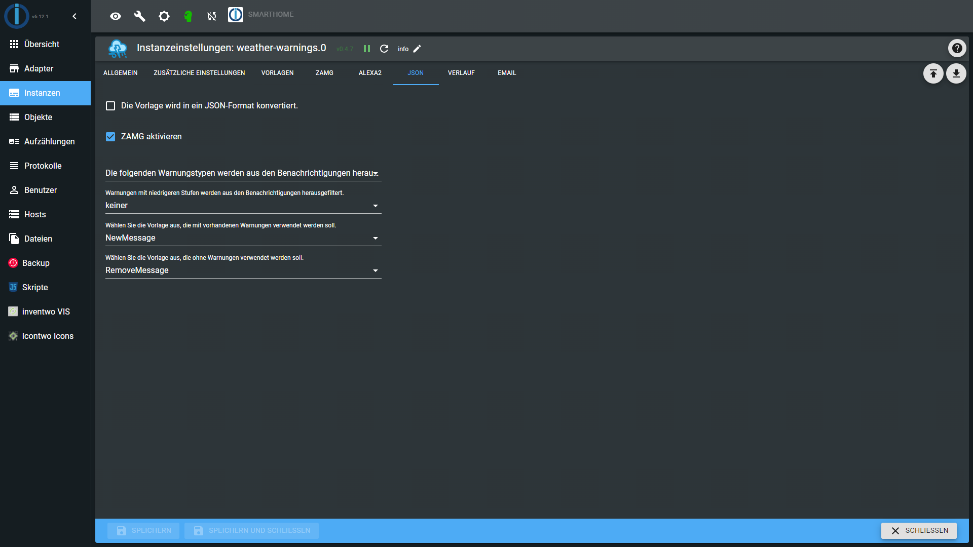This screenshot has height=547, width=973.
Task: Switch to the ZAMG tab
Action: 324,73
